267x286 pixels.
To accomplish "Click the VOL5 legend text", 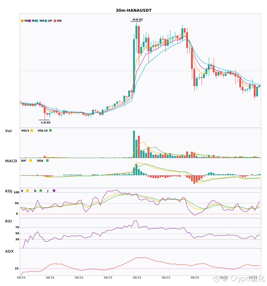I will pos(25,131).
